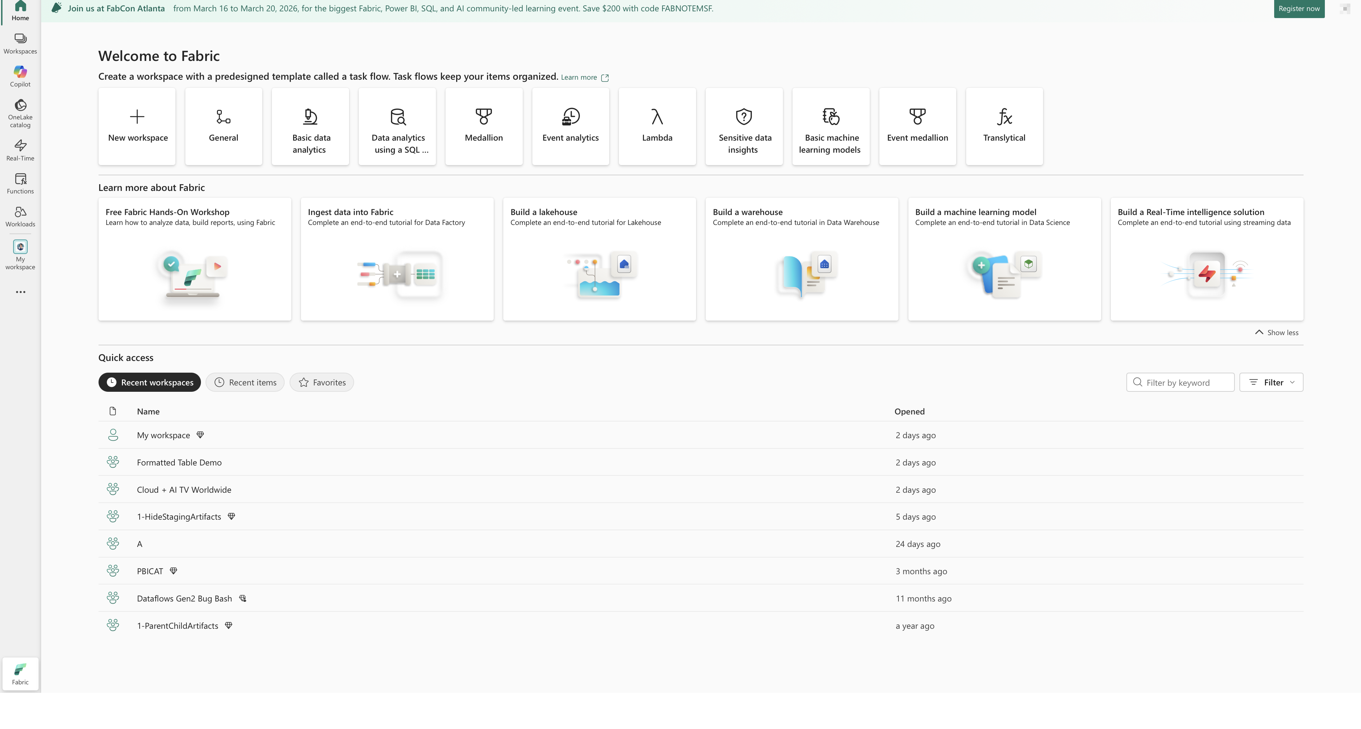Switch to Recent workspaces tab
1361x729 pixels.
(x=150, y=382)
